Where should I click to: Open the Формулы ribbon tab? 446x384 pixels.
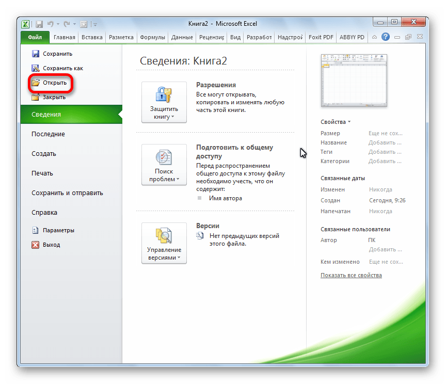pyautogui.click(x=152, y=37)
